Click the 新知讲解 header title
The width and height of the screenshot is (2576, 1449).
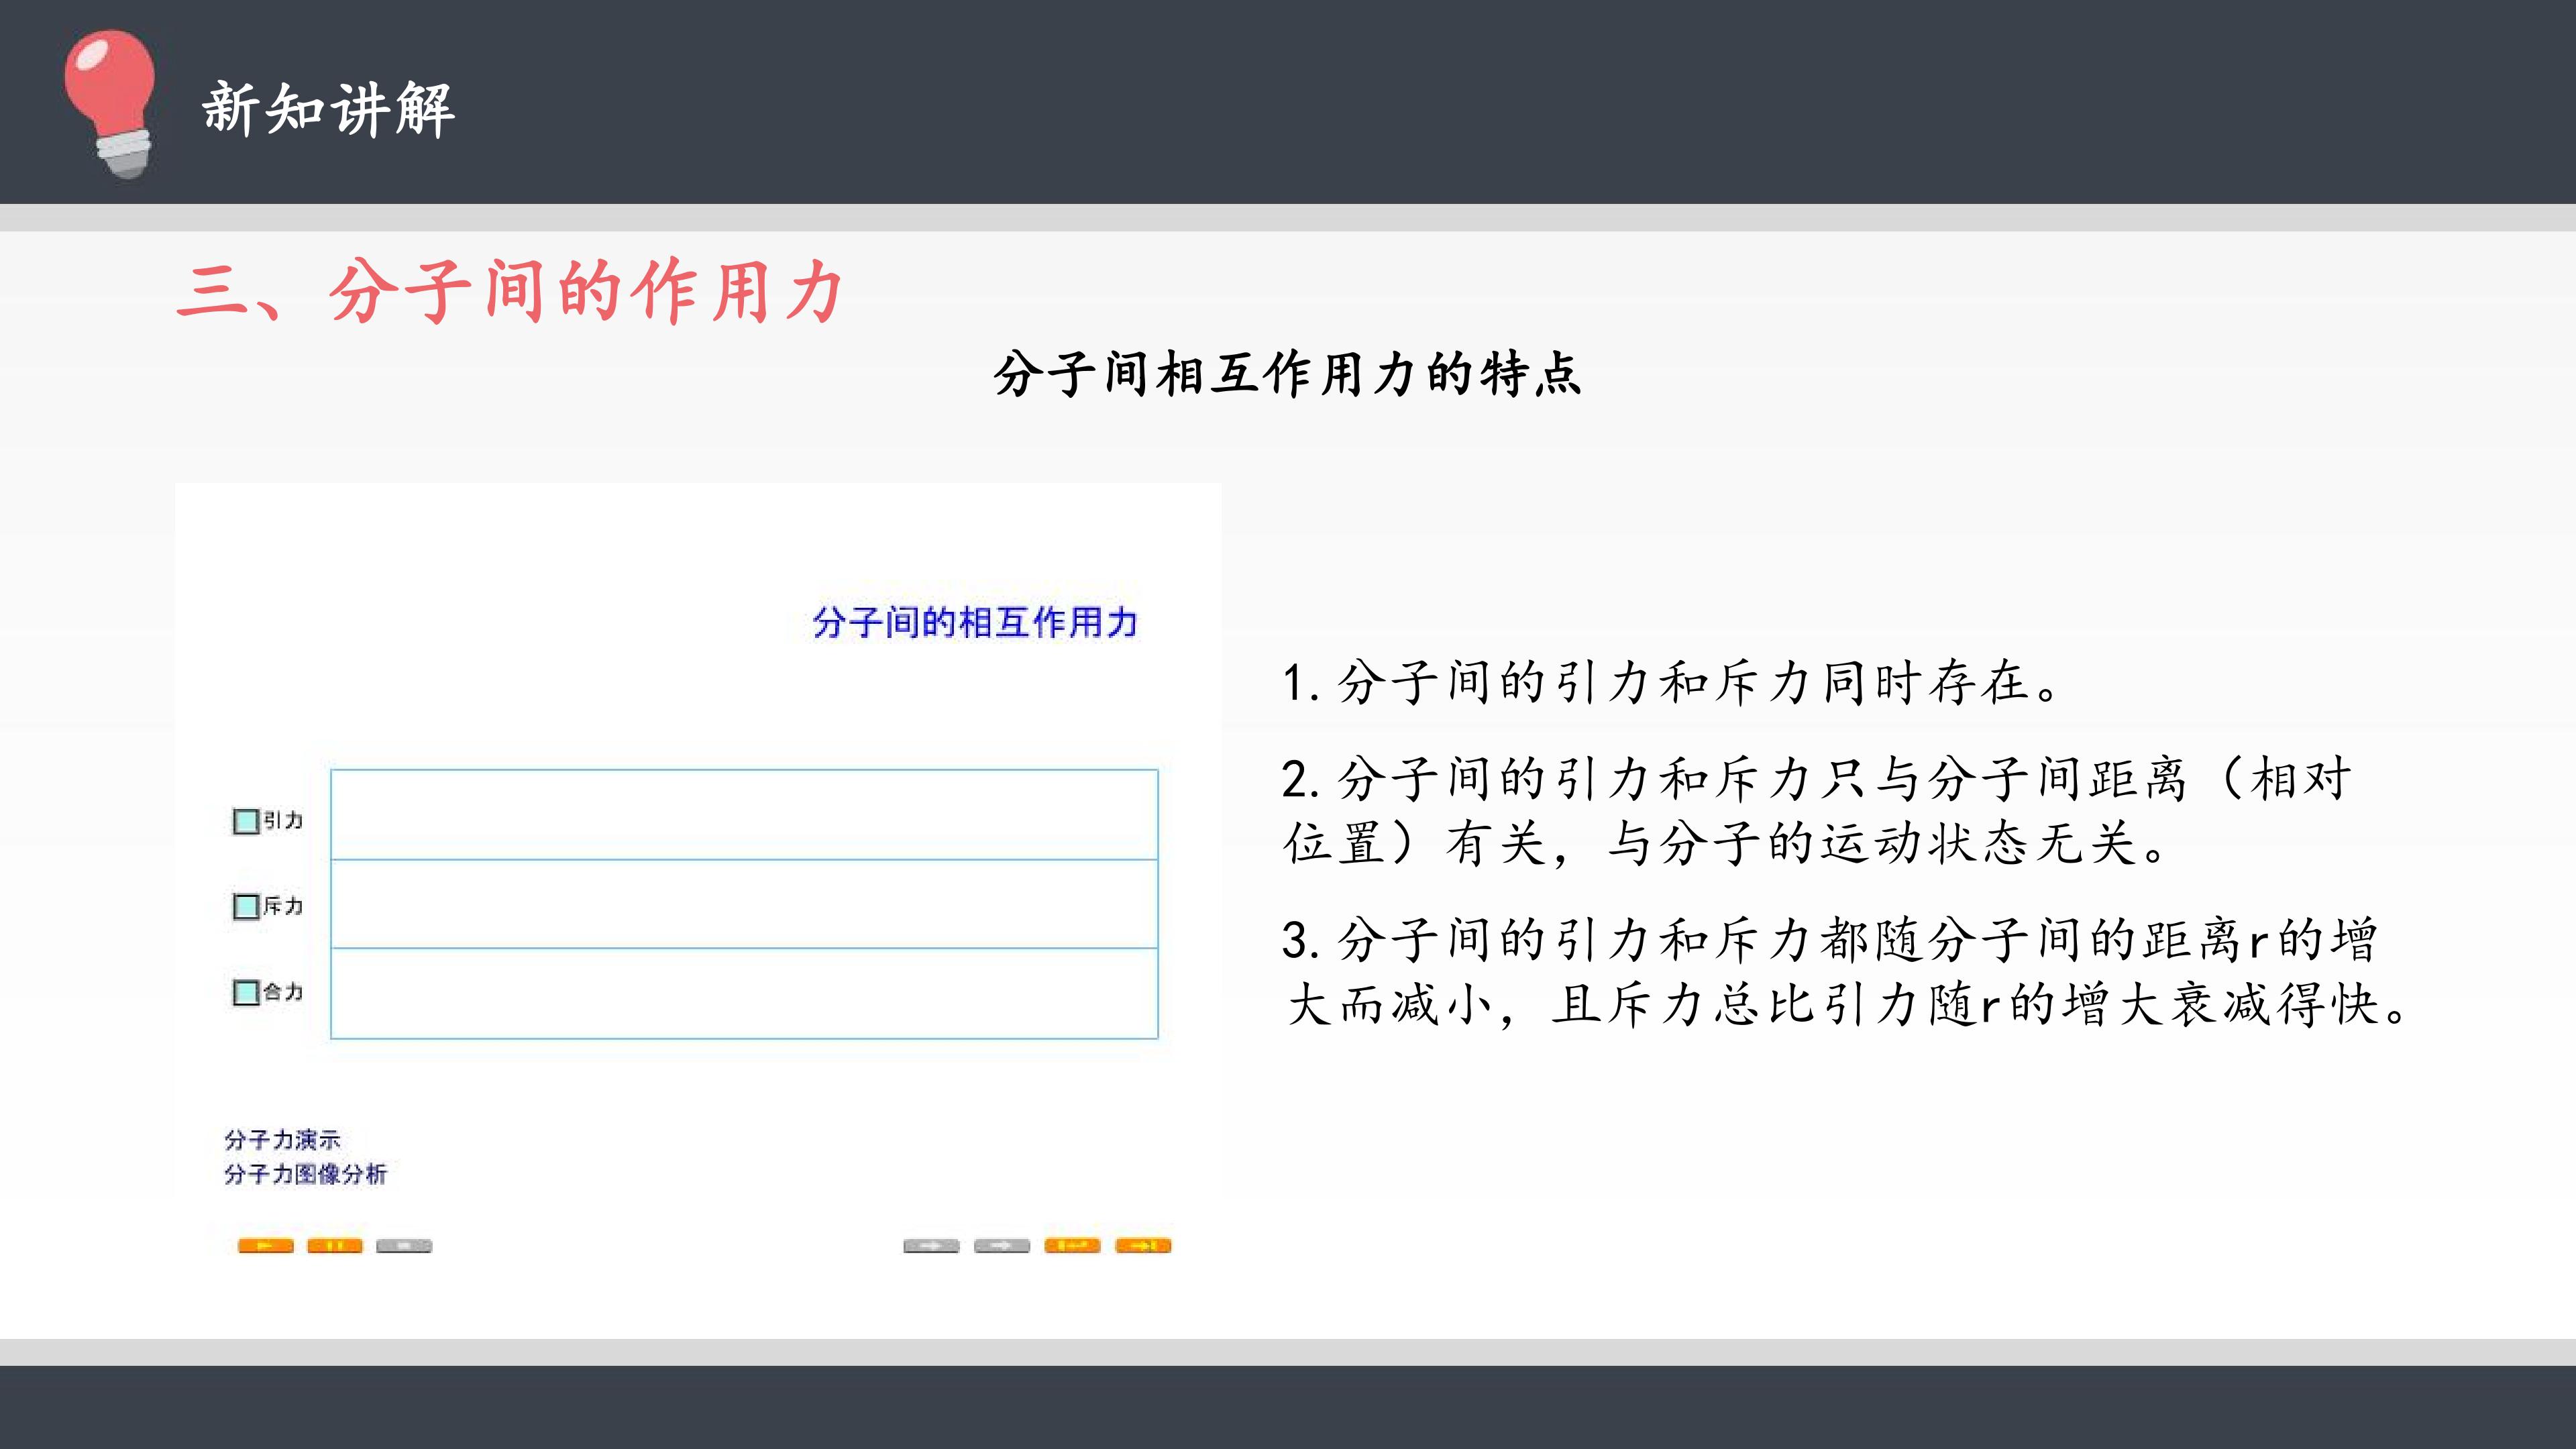pos(329,108)
